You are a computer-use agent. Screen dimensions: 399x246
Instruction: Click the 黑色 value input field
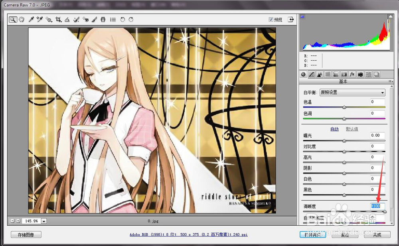point(377,189)
